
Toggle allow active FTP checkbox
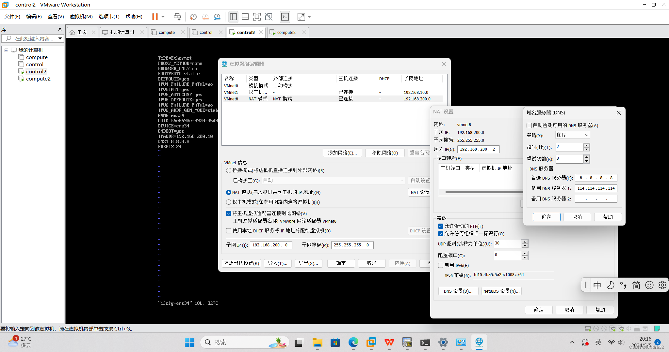tap(441, 226)
